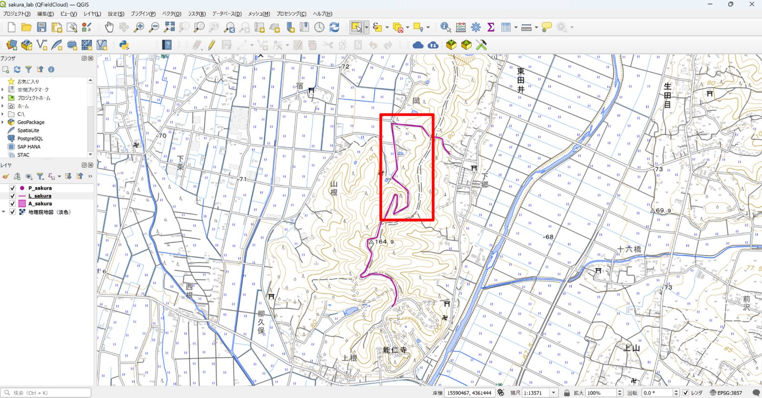Save the project with the floppy icon
Image resolution: width=762 pixels, height=398 pixels.
pos(41,27)
